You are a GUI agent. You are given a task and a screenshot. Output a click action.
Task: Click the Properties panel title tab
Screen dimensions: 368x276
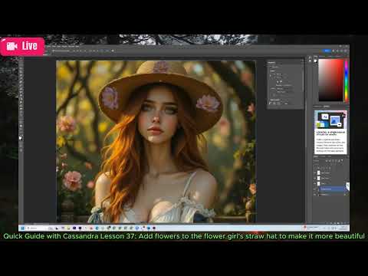point(271,63)
